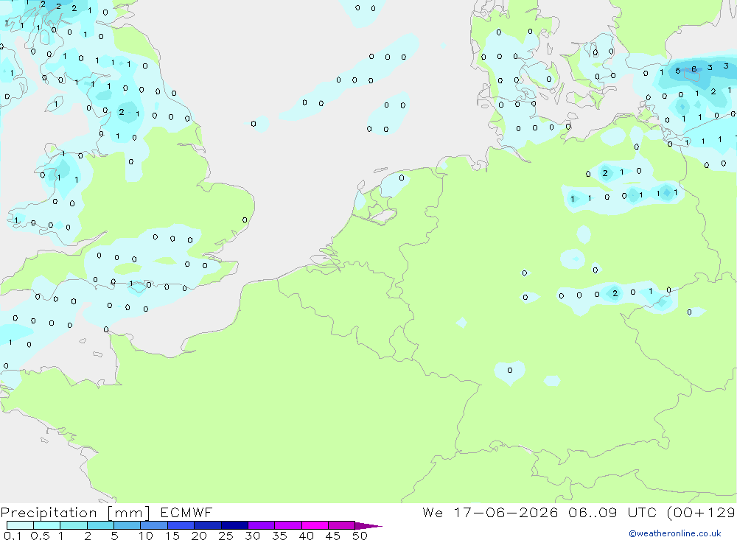Click the '25' legend scale label

[226, 536]
